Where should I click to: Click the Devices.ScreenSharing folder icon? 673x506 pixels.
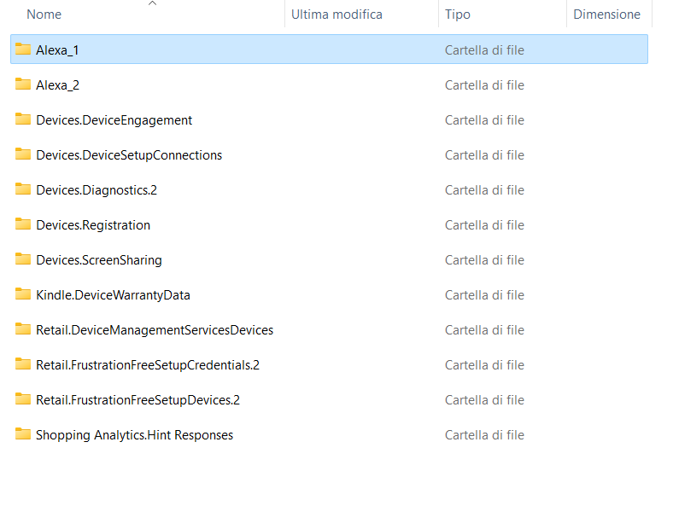click(x=23, y=259)
